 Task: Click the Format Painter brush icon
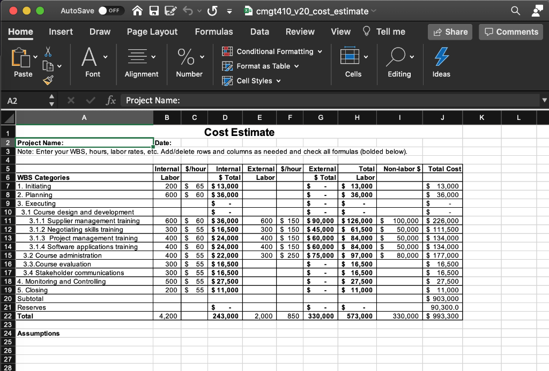tap(48, 80)
